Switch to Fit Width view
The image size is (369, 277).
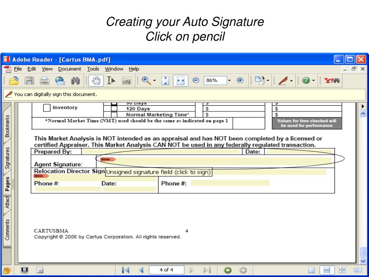tap(181, 80)
